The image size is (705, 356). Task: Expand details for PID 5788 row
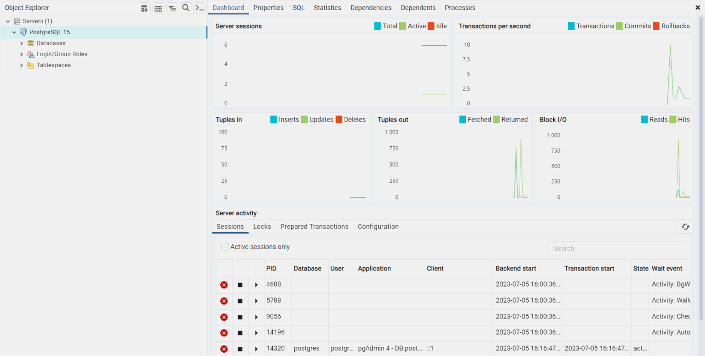click(x=256, y=301)
